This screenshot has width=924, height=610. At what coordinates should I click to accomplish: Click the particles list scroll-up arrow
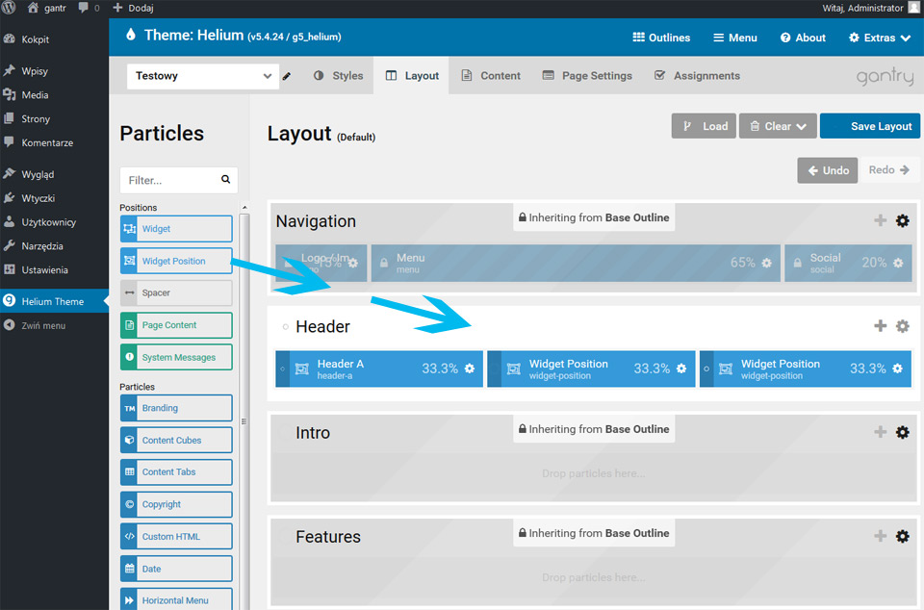coord(244,208)
